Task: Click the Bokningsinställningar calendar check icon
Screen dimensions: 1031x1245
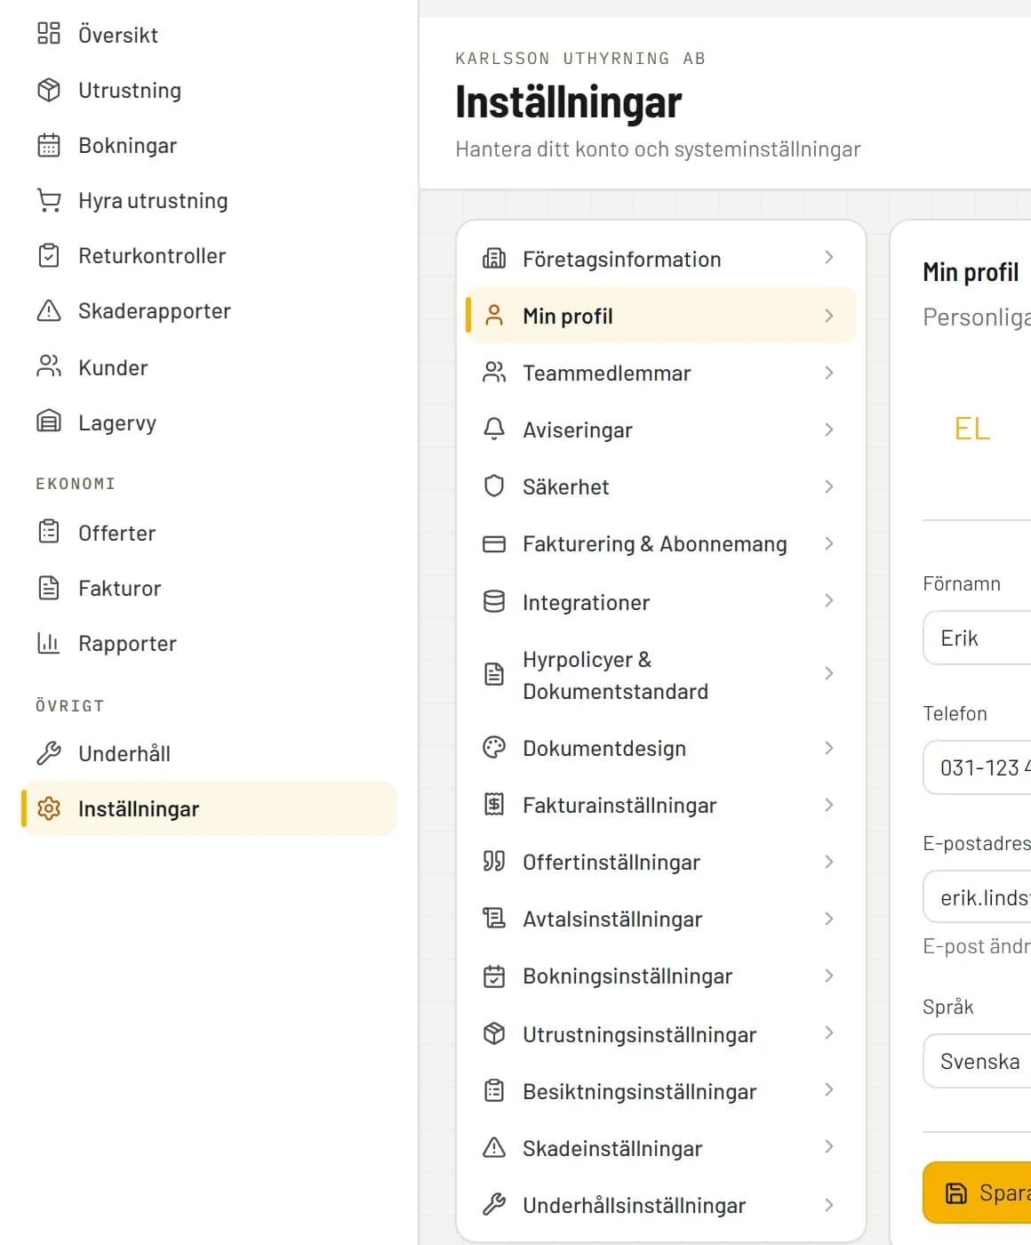Action: (x=494, y=976)
